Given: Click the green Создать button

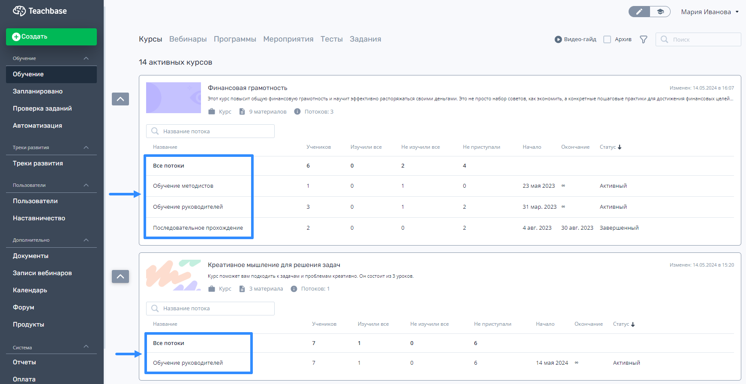Looking at the screenshot, I should click(x=51, y=37).
